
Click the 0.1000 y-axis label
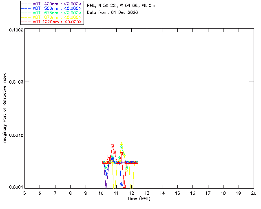point(16,30)
